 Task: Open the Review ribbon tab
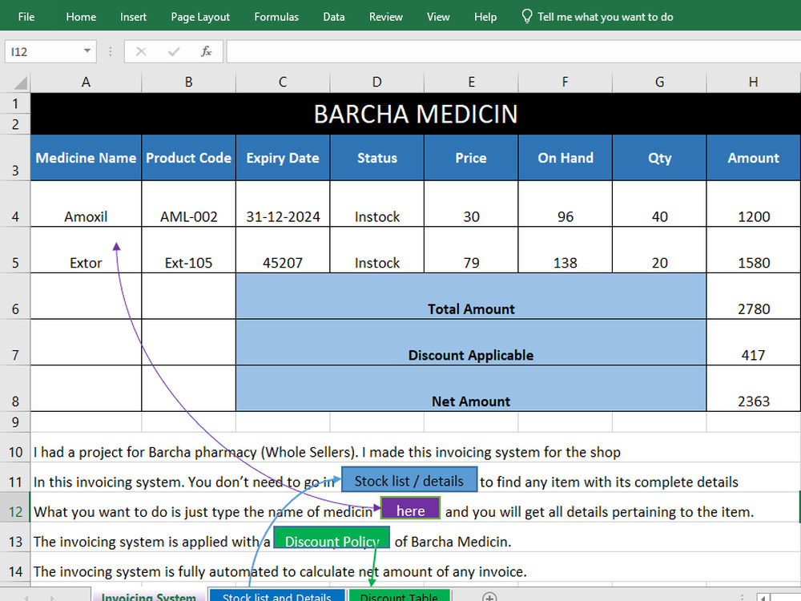[x=386, y=17]
